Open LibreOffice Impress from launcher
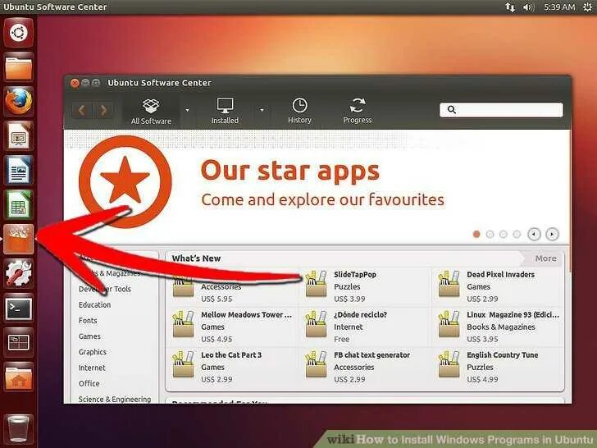The height and width of the screenshot is (448, 597). [18, 135]
